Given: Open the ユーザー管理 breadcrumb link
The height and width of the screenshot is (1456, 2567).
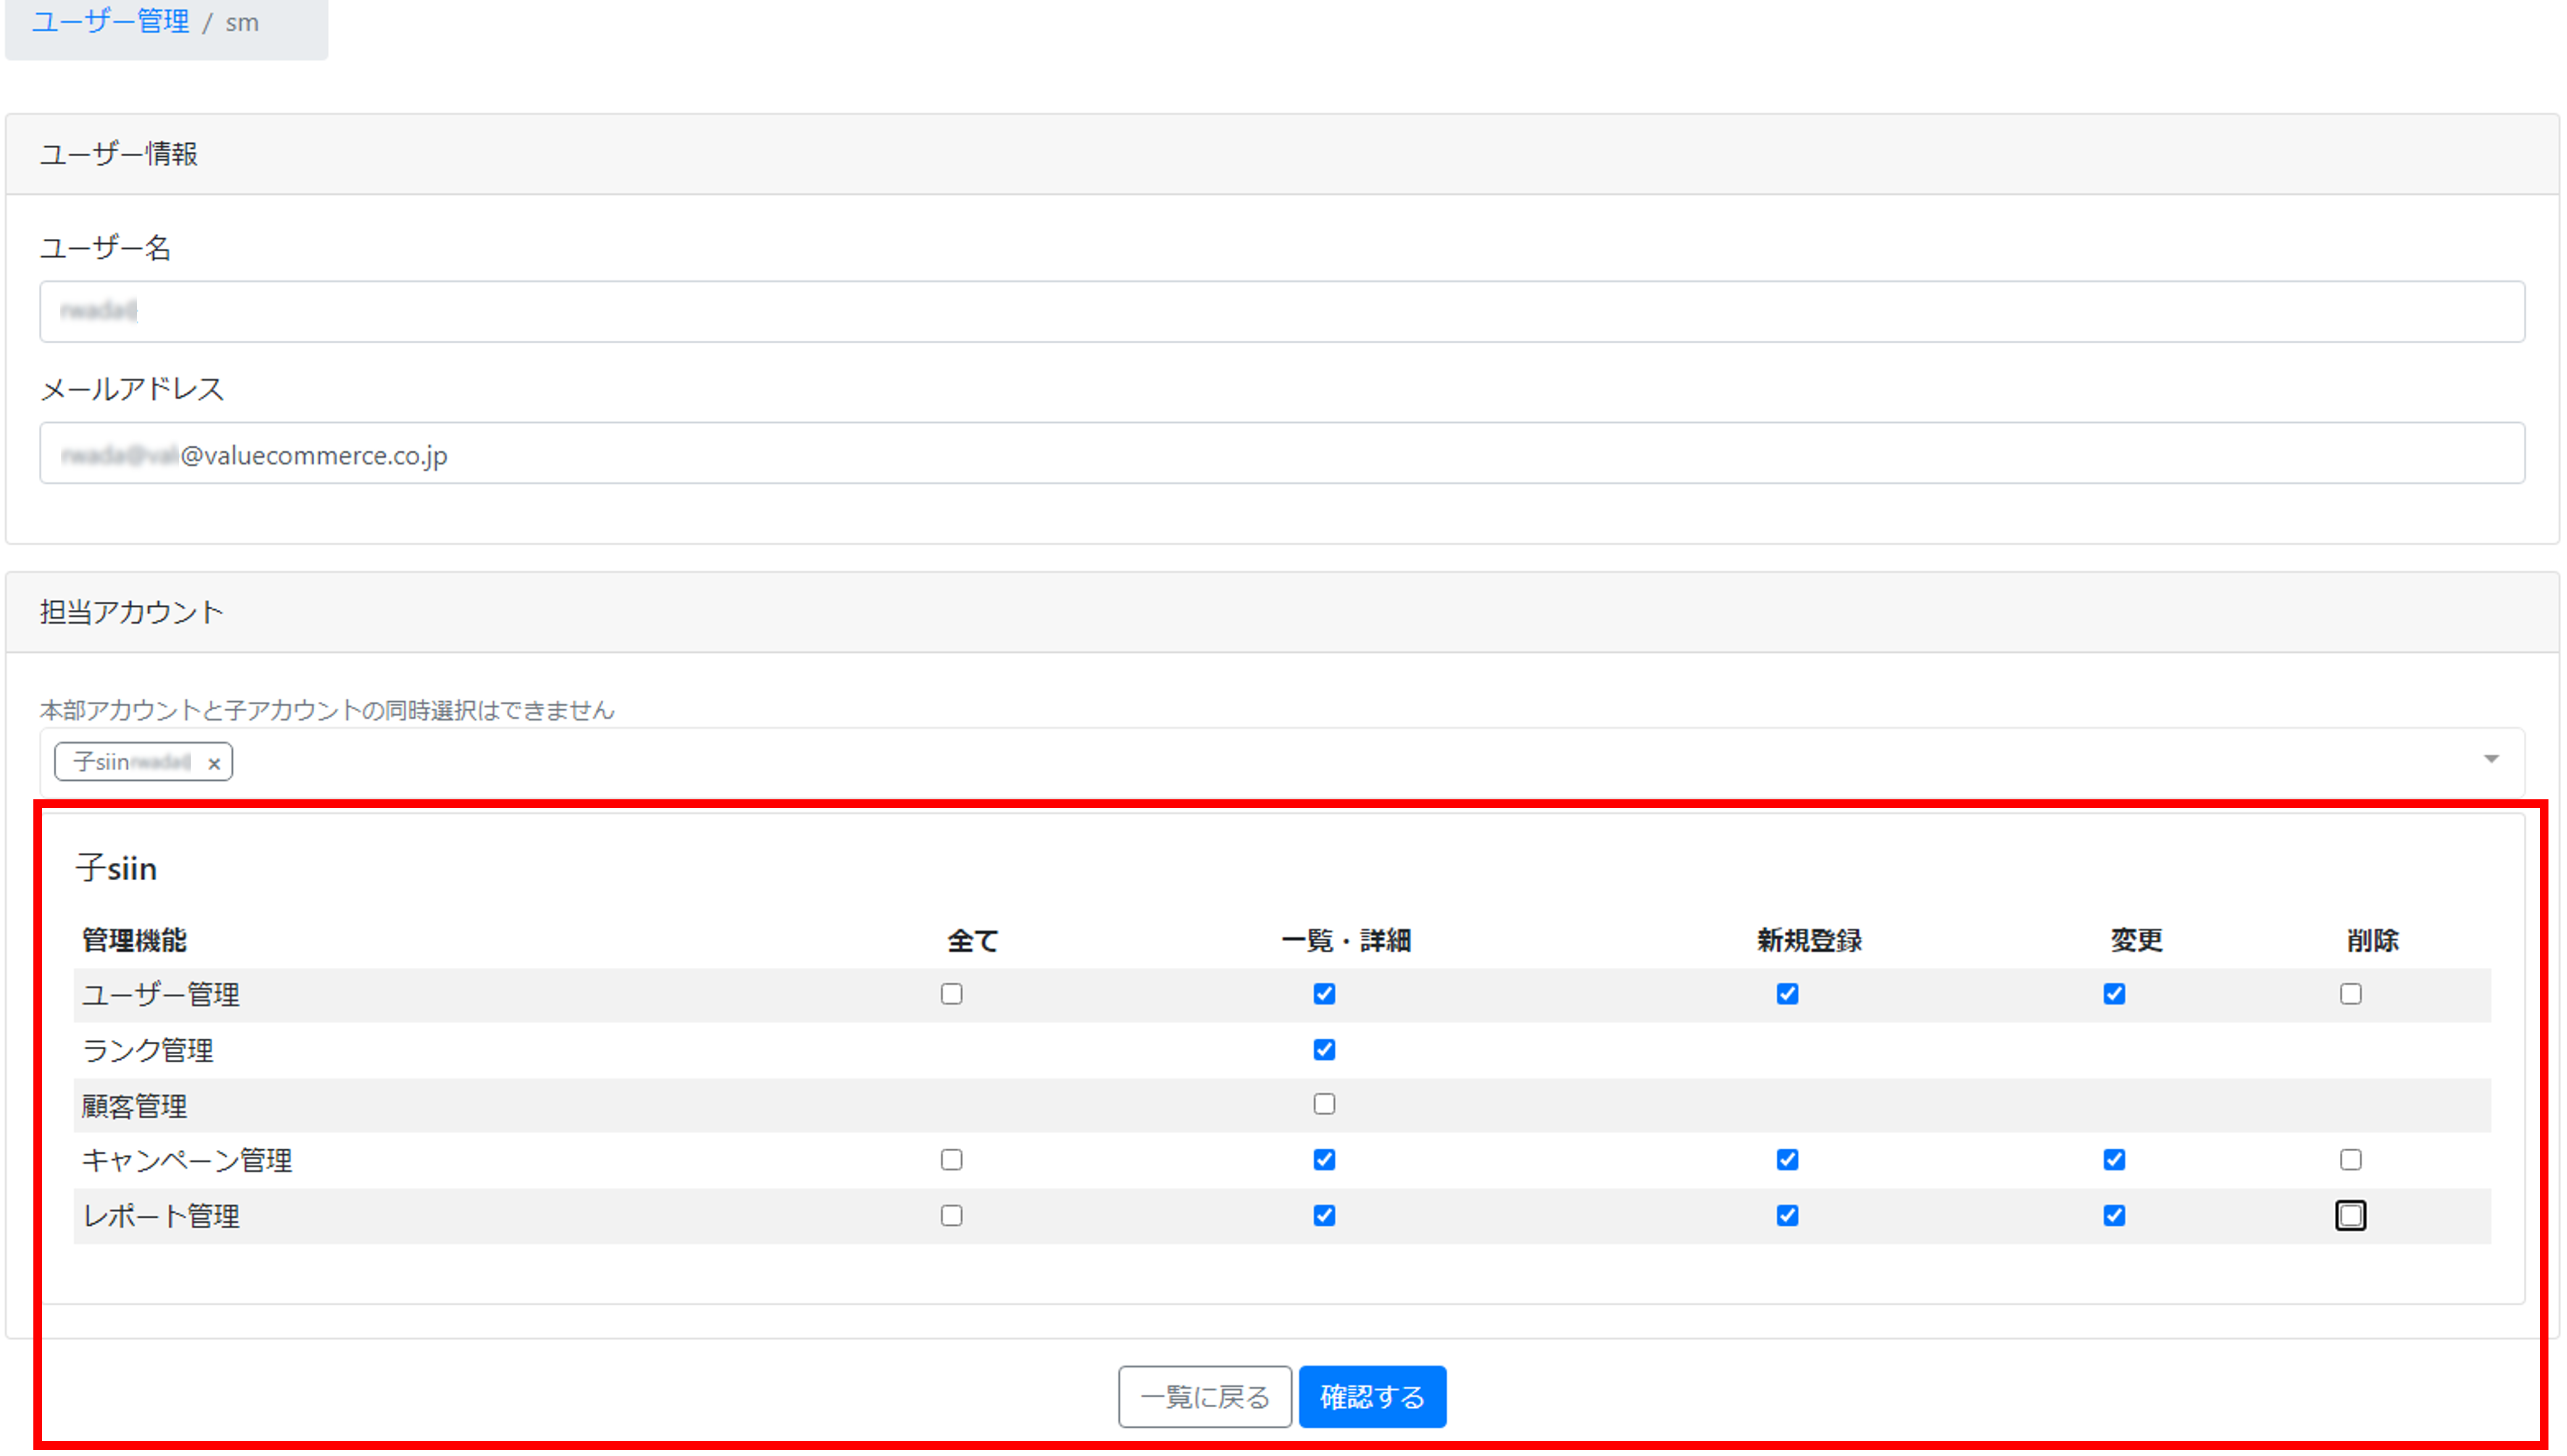Looking at the screenshot, I should (x=110, y=22).
